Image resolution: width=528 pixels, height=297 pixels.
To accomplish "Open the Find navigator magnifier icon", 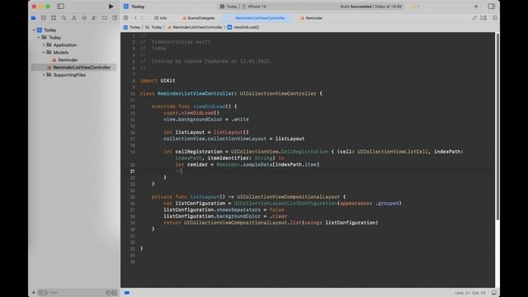I will click(64, 18).
